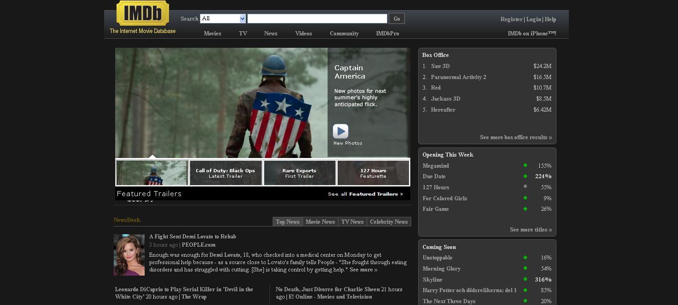This screenshot has height=305, width=678.
Task: Open 127 Hours in Opening This Week
Action: (x=436, y=187)
